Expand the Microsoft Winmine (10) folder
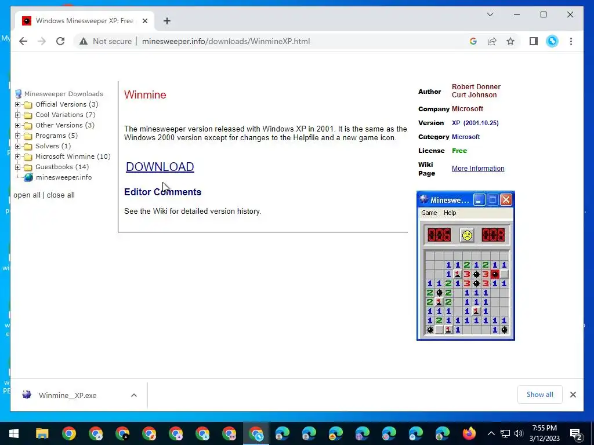This screenshot has height=445, width=594. point(17,156)
